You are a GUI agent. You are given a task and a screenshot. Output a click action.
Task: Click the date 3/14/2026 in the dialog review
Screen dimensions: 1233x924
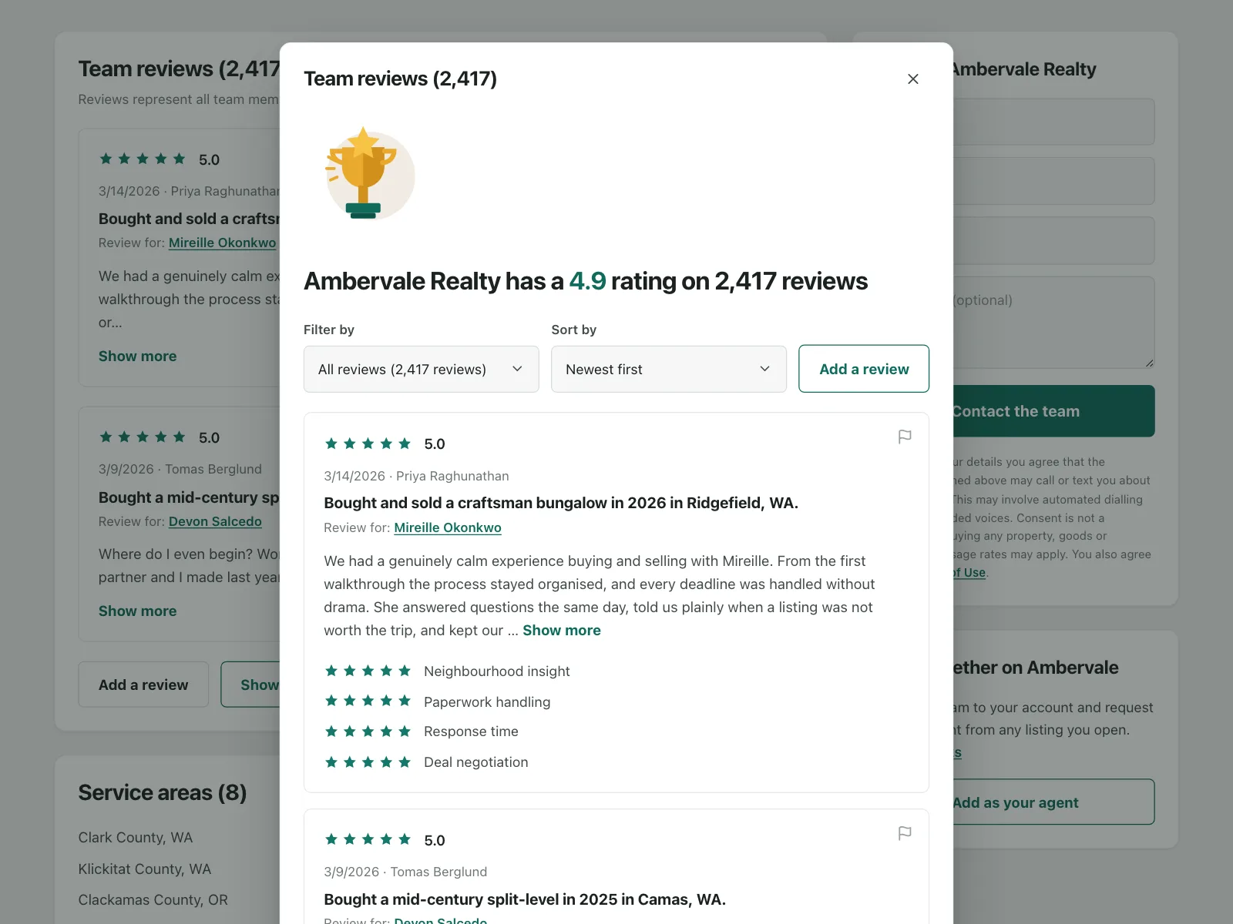pyautogui.click(x=354, y=476)
